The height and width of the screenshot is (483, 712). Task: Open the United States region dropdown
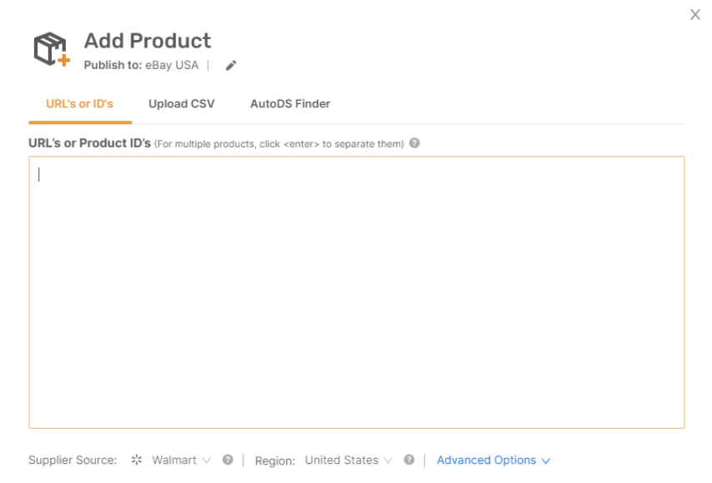point(348,460)
